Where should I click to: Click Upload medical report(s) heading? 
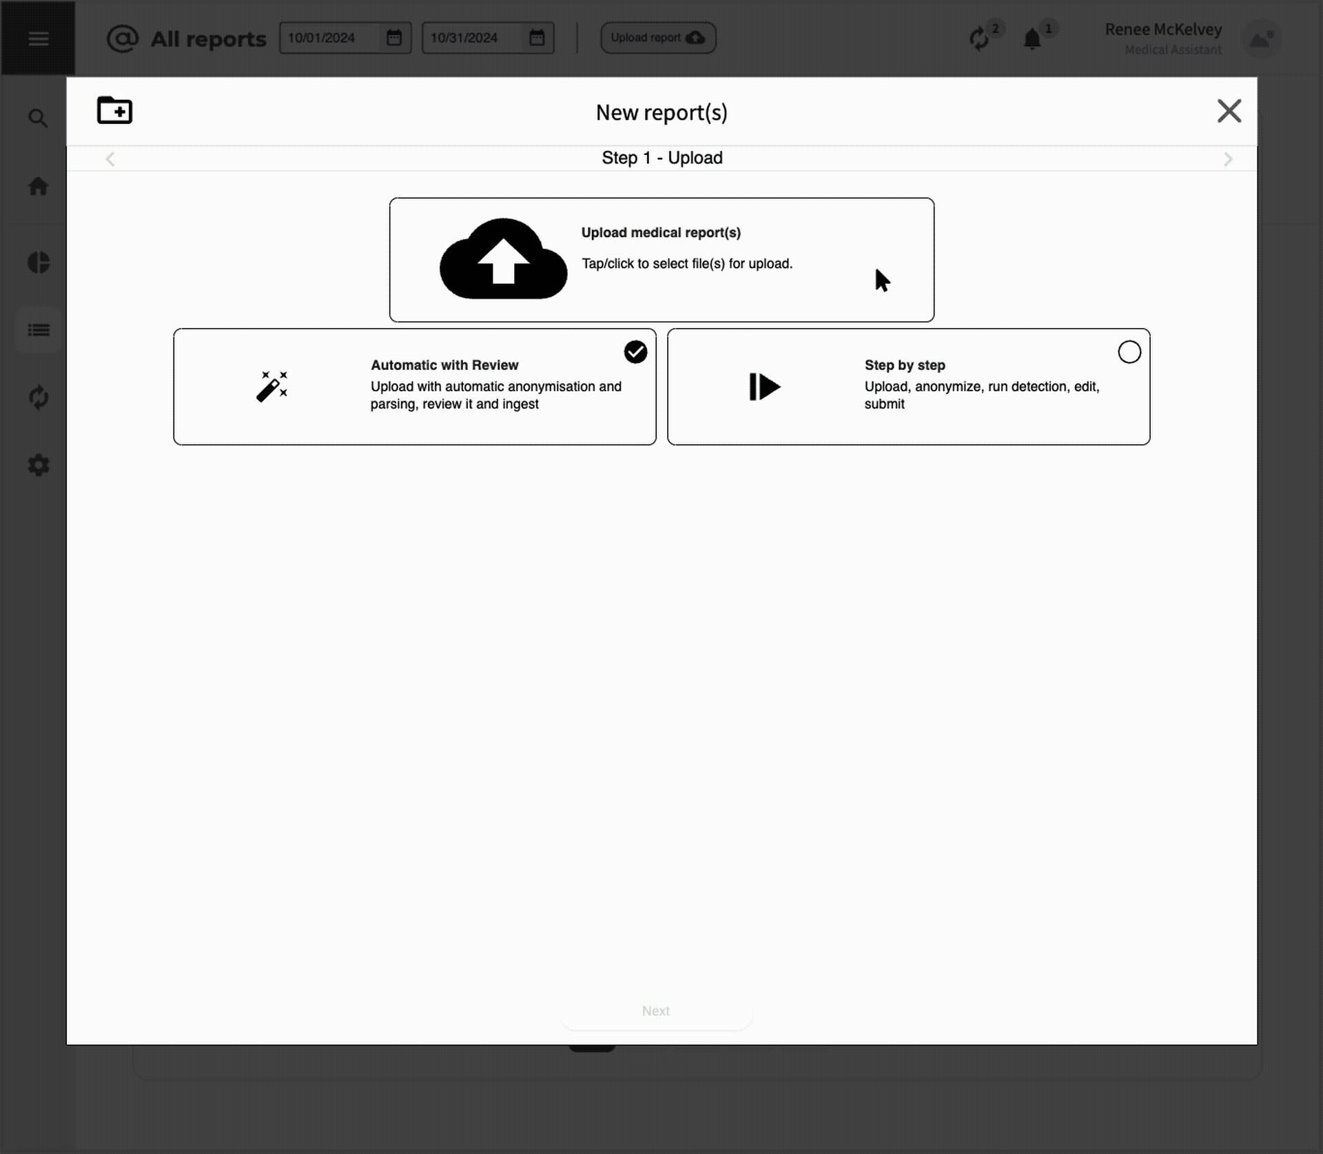click(661, 233)
